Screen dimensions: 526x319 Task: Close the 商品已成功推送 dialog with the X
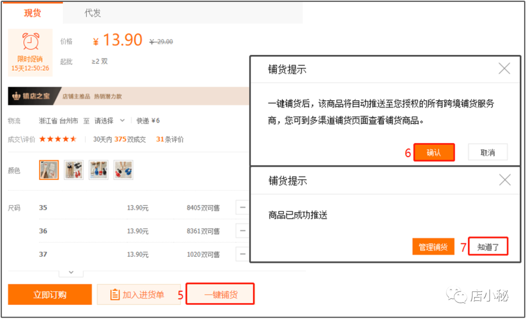point(505,181)
